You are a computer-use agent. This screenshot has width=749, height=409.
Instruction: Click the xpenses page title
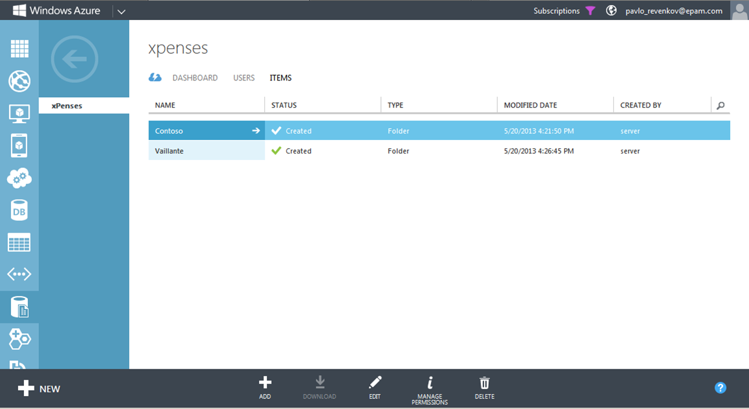(x=178, y=48)
